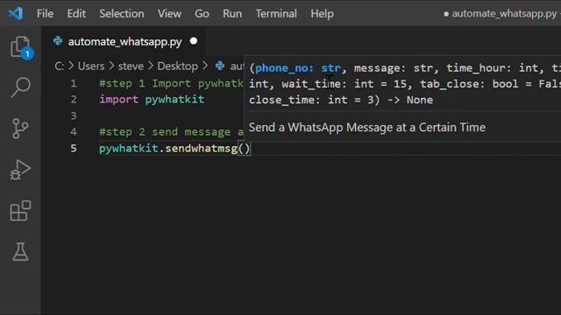Click the '#step 1 Import' comment line
Screen dimensions: 561x315
tap(172, 84)
